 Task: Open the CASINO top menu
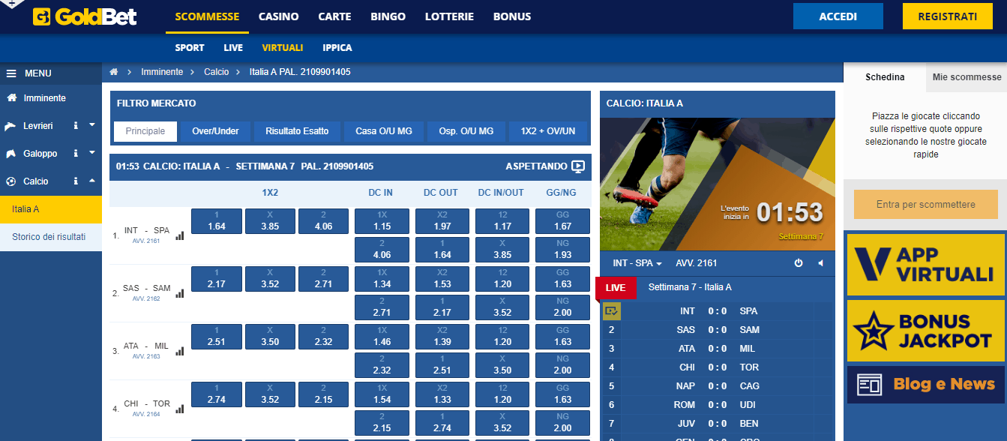click(x=278, y=16)
